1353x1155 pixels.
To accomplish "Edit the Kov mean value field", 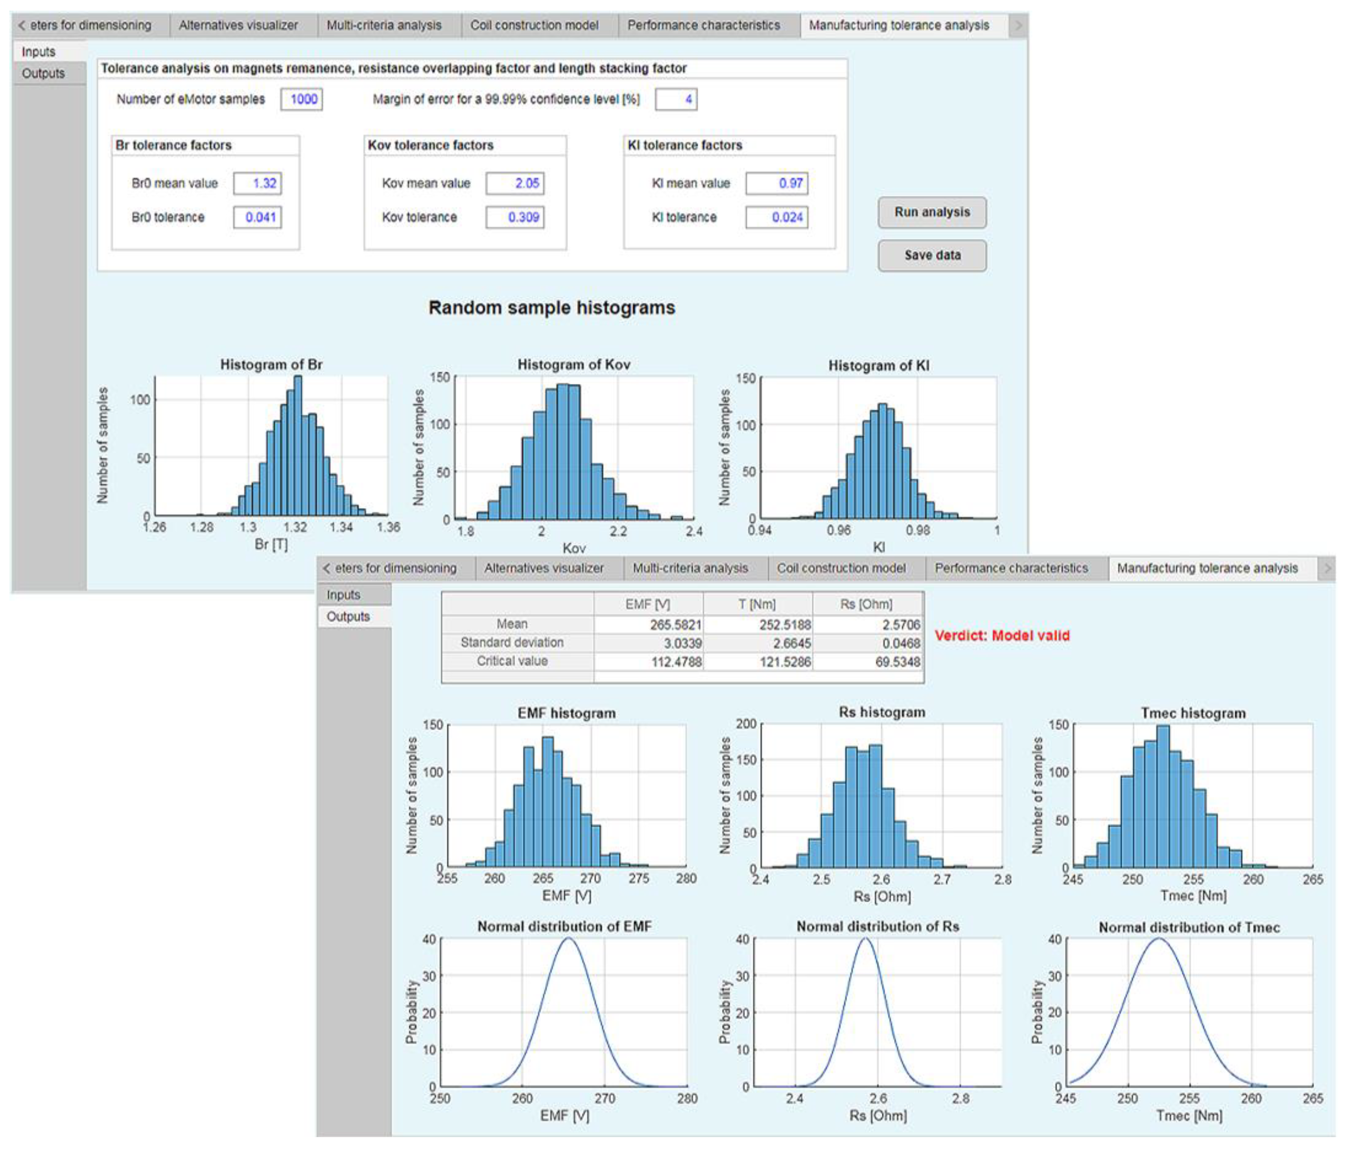I will click(515, 184).
